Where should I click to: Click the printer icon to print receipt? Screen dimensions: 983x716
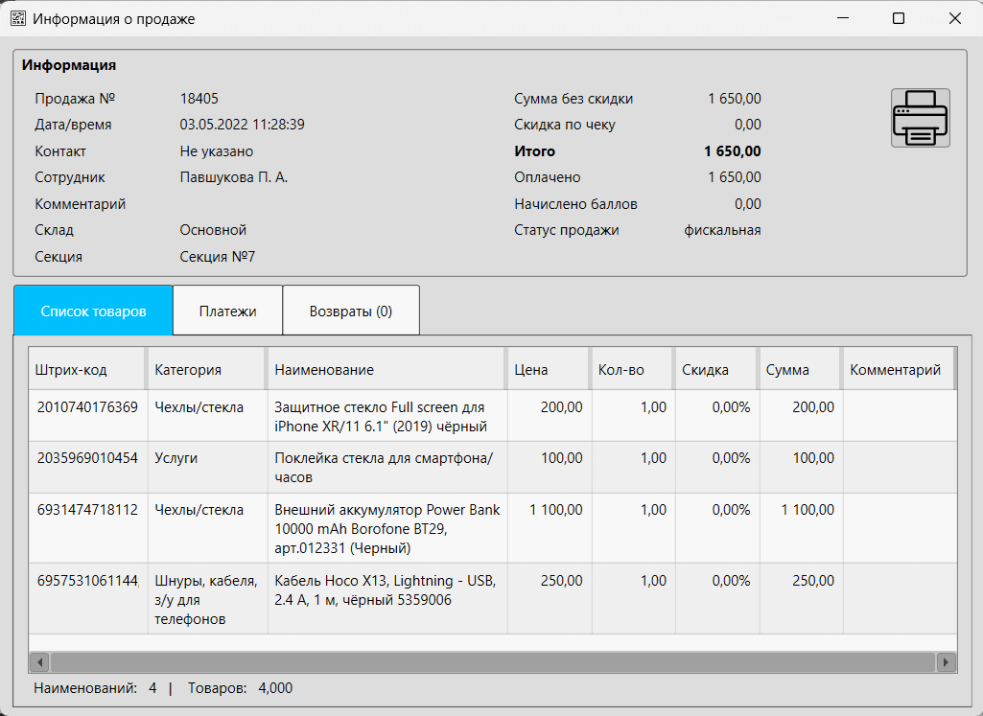(920, 118)
